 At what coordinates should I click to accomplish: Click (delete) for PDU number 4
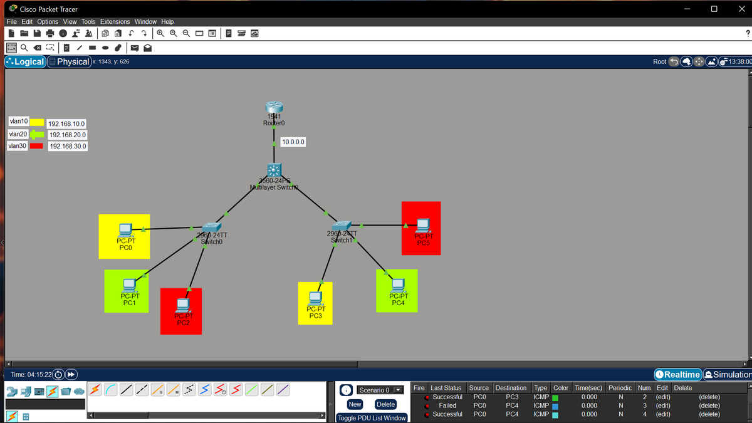pos(709,414)
